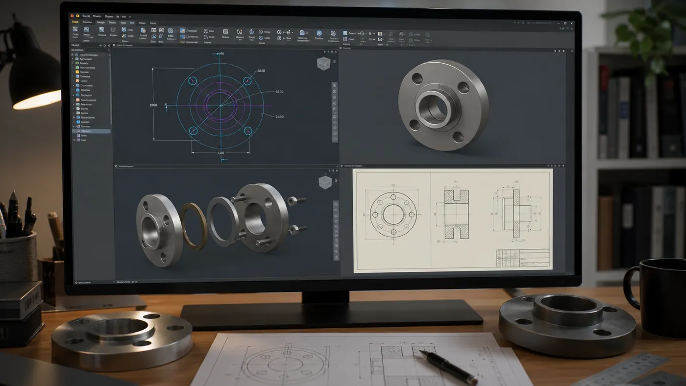This screenshot has height=386, width=686.
Task: Select the circular front view on drawing sheet
Action: 393,214
